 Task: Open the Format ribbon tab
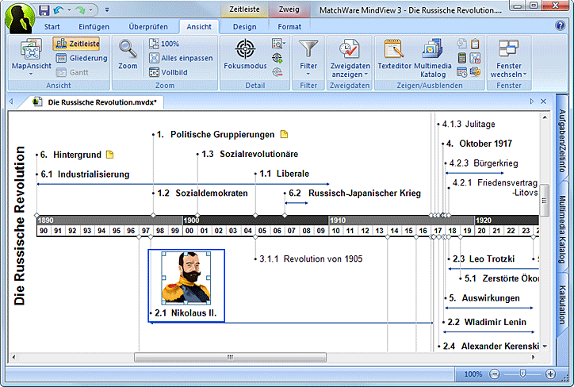pos(289,27)
